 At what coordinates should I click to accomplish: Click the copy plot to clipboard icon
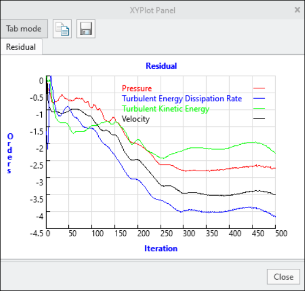[62, 29]
